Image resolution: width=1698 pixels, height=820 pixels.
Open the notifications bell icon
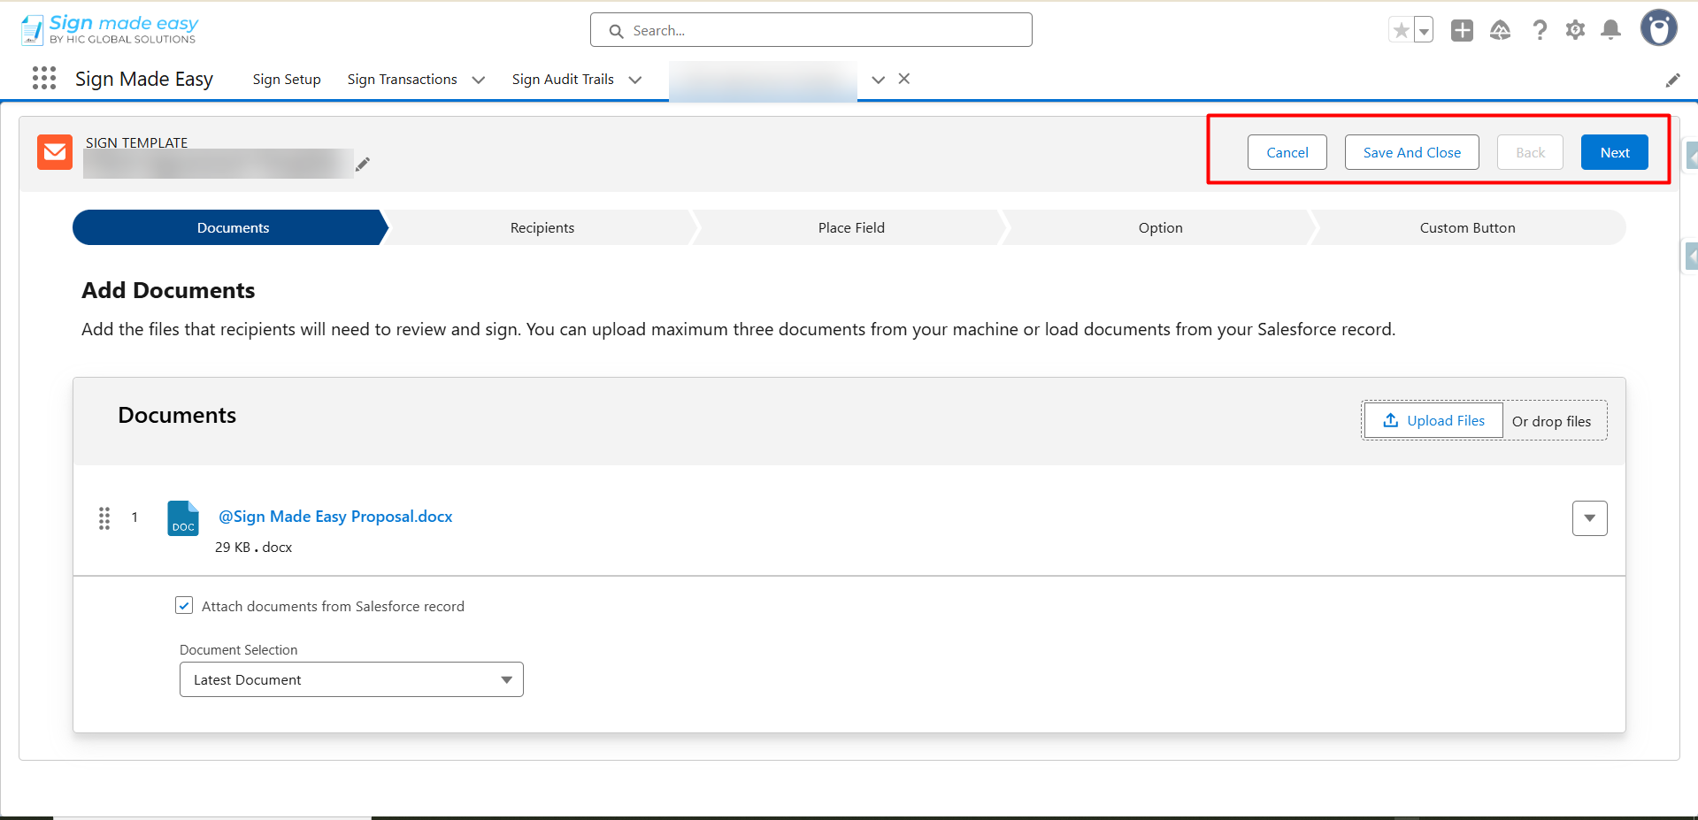[1611, 31]
